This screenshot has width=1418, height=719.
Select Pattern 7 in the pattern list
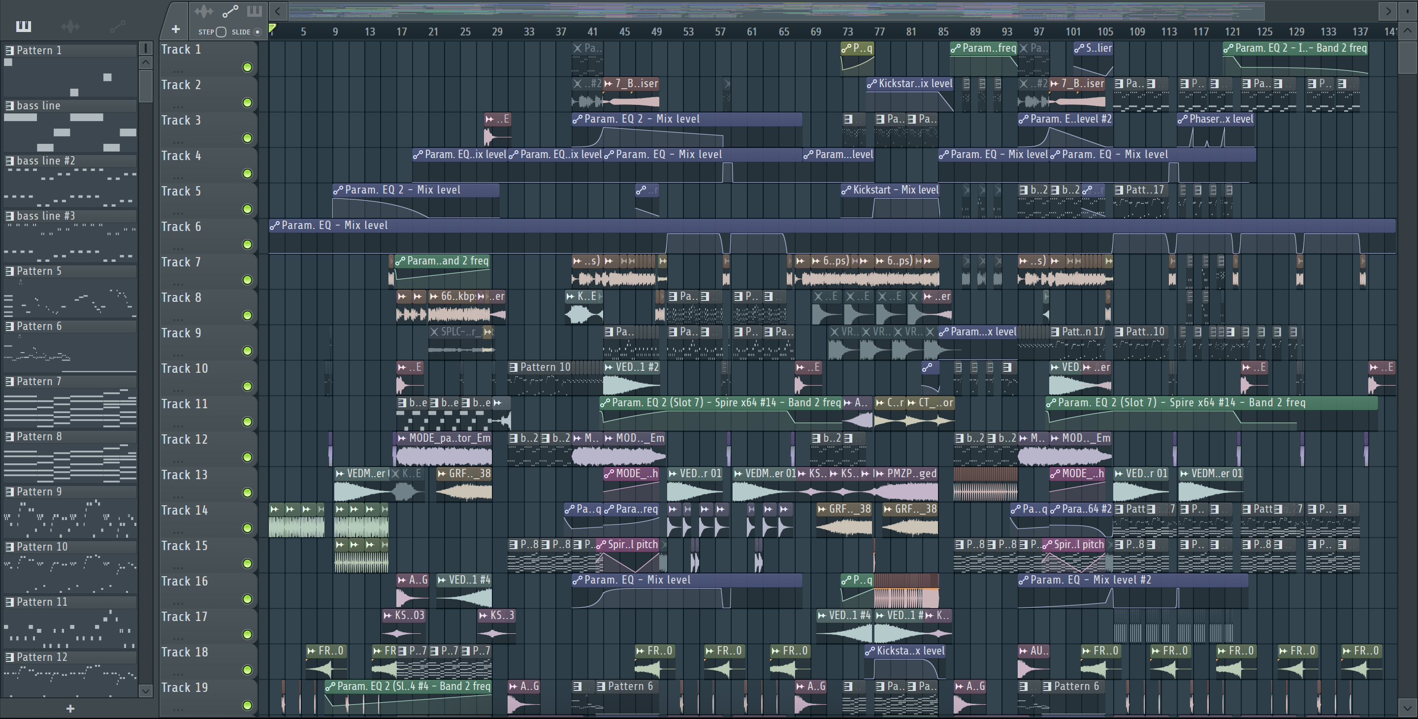pyautogui.click(x=70, y=381)
